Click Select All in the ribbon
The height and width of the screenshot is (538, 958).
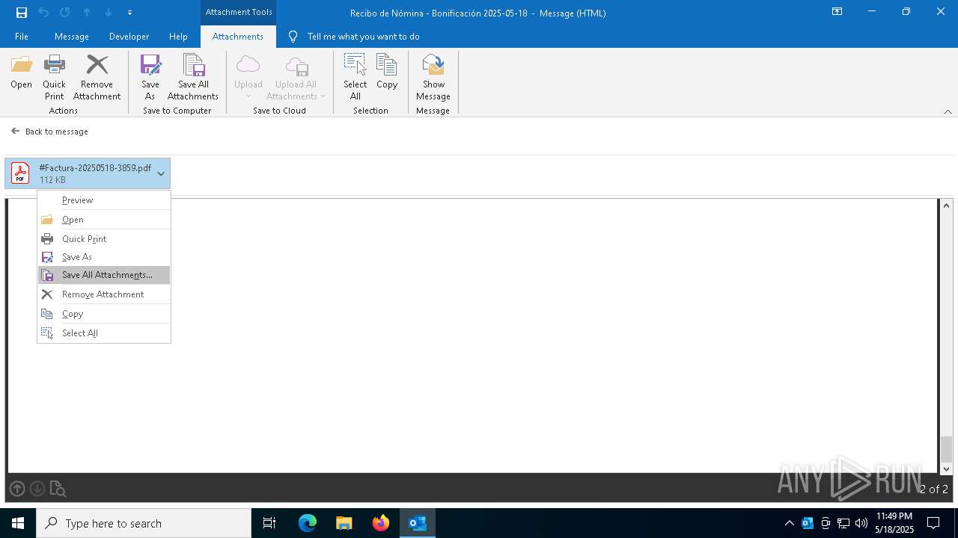(x=356, y=78)
